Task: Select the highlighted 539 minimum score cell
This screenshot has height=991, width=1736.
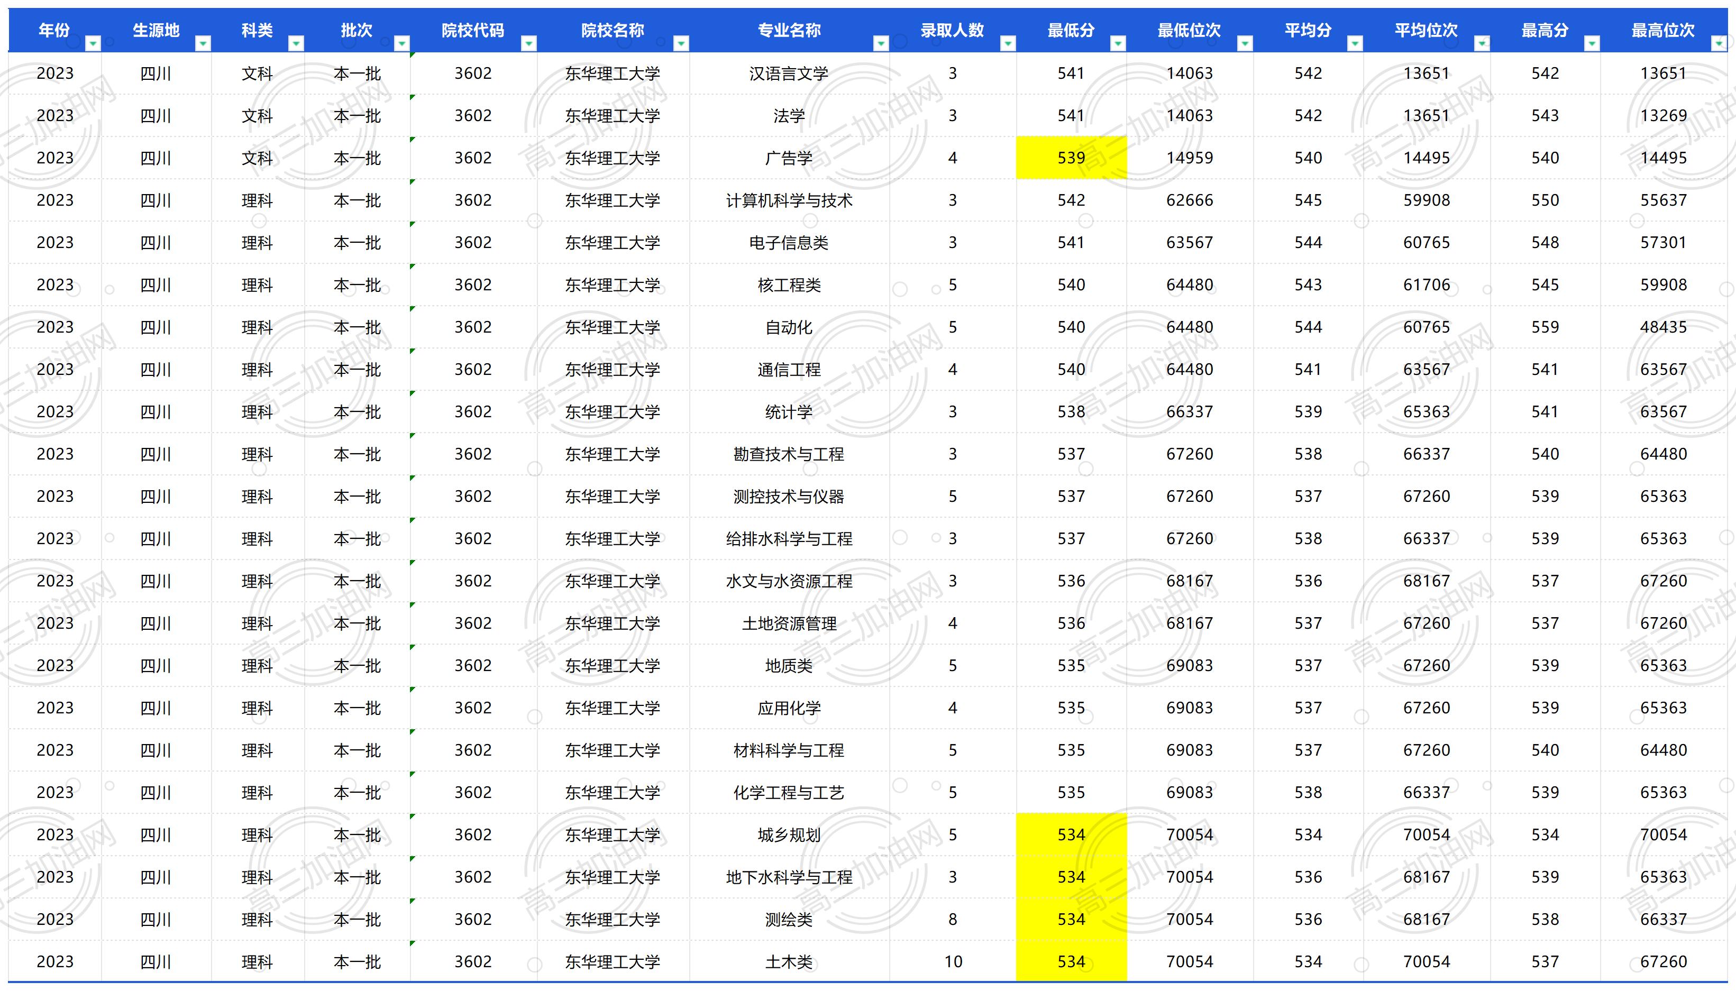Action: pos(1072,158)
